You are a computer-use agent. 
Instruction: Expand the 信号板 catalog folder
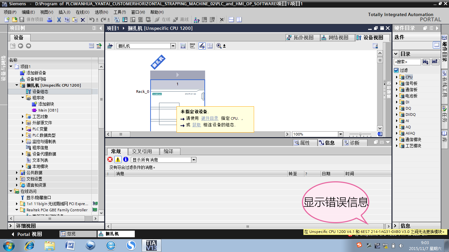pos(397,83)
